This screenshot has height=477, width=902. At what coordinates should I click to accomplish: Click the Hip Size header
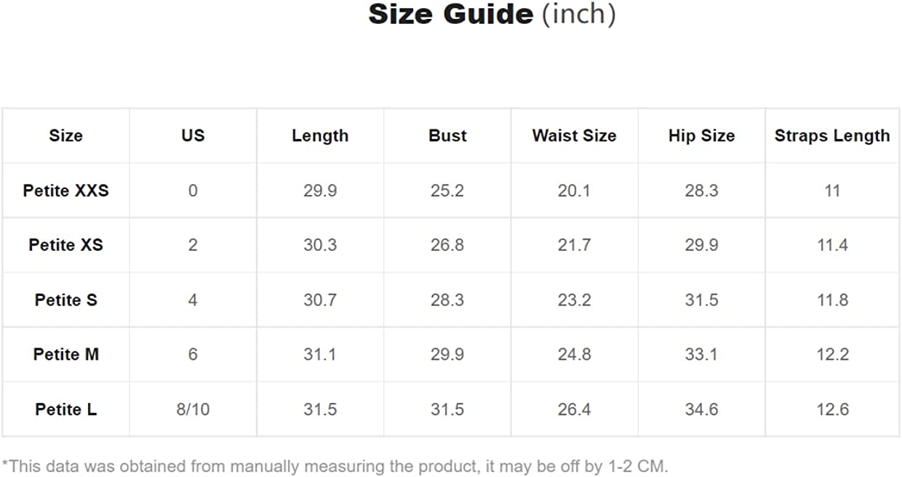[701, 135]
